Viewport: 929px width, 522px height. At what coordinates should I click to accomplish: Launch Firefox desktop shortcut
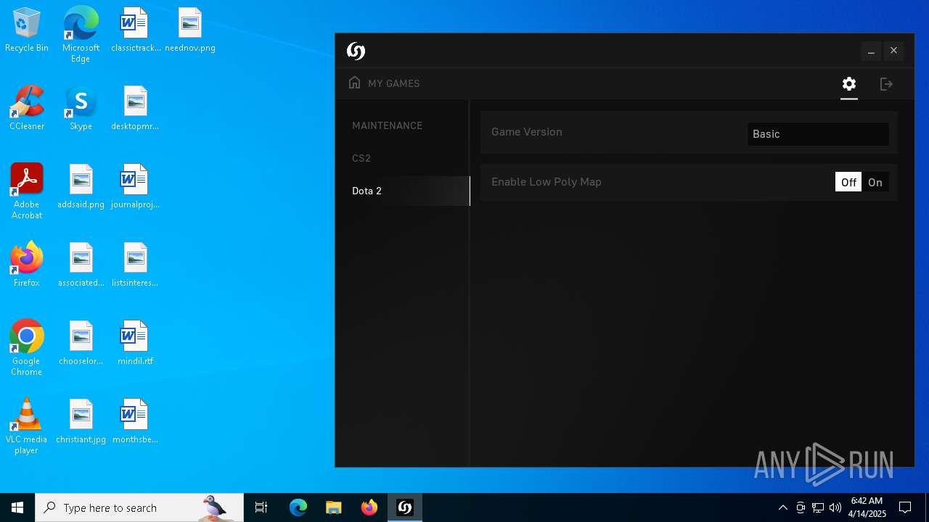point(27,265)
